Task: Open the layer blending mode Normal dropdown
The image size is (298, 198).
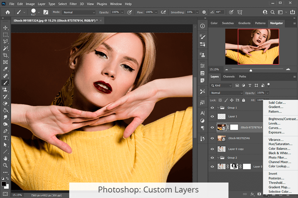Action: [x=227, y=93]
